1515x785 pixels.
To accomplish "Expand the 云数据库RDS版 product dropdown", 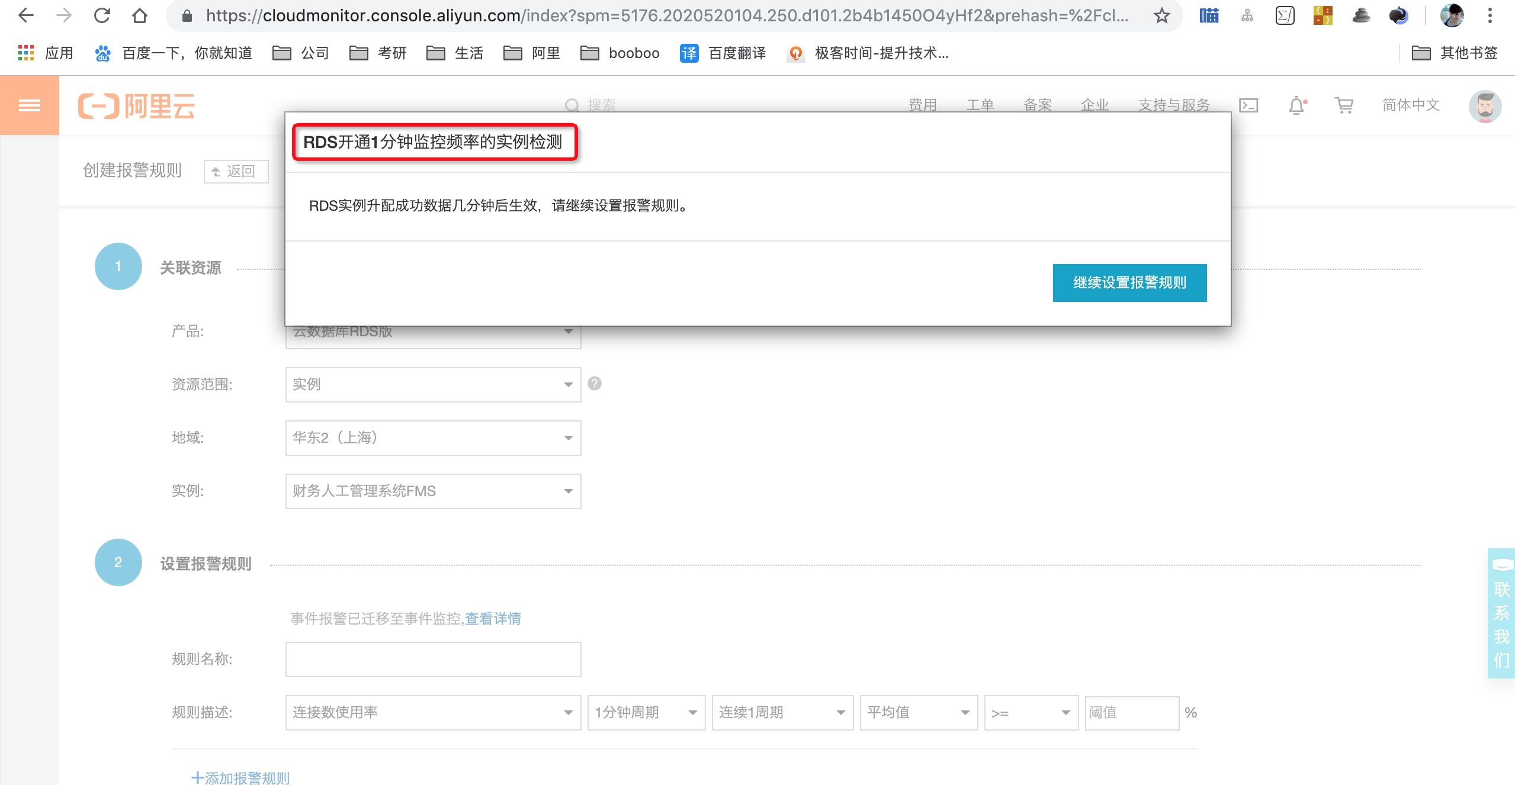I will pyautogui.click(x=433, y=336).
